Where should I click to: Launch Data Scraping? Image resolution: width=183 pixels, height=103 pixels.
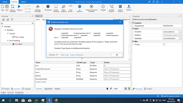click(x=63, y=9)
